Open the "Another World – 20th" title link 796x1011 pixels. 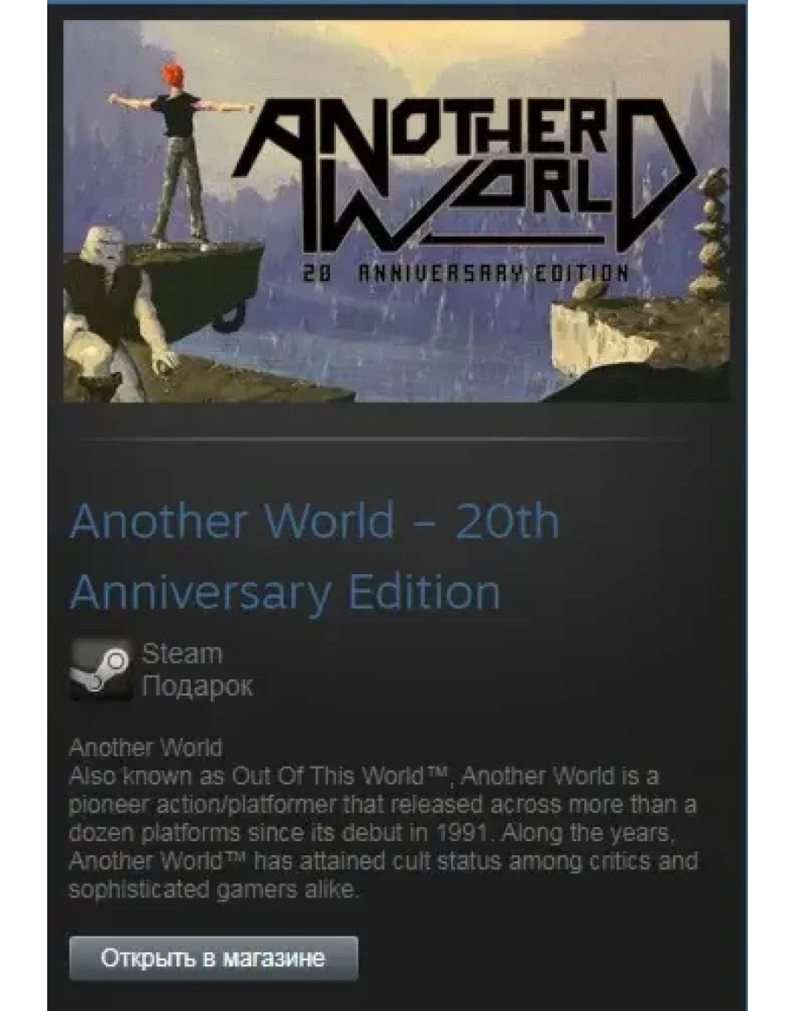click(315, 521)
